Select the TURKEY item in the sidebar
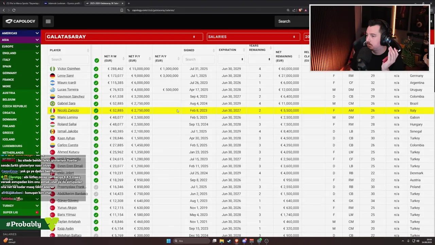 point(20,206)
